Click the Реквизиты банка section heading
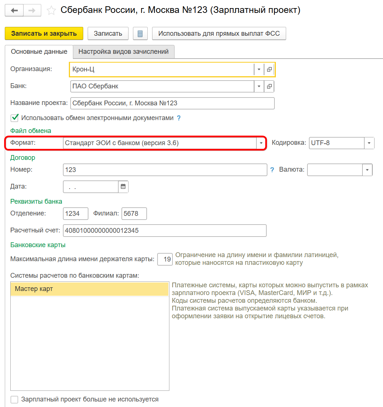This screenshot has width=383, height=407. (36, 201)
